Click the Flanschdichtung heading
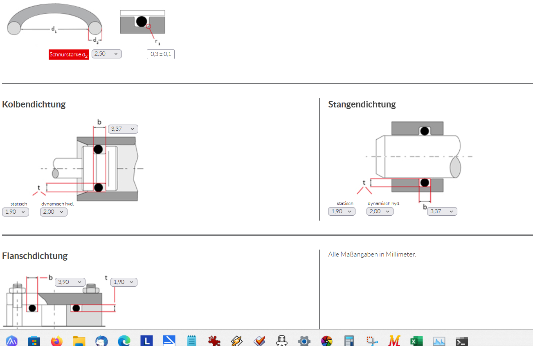Image resolution: width=533 pixels, height=346 pixels. pos(35,256)
